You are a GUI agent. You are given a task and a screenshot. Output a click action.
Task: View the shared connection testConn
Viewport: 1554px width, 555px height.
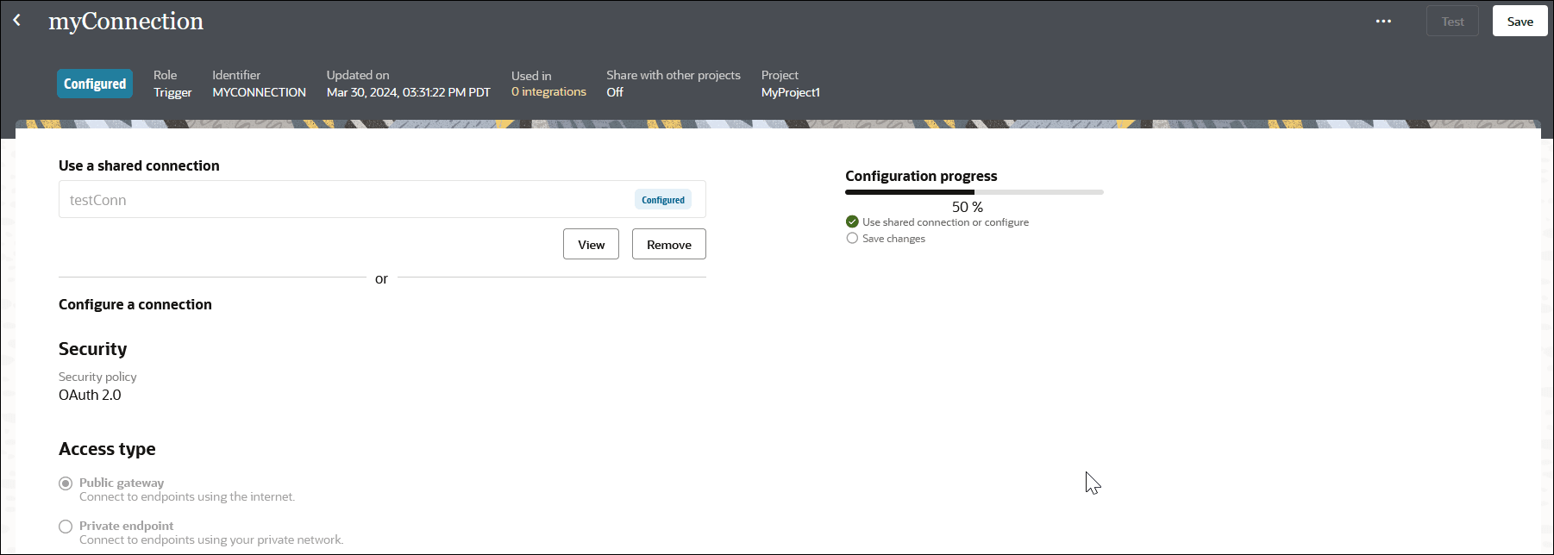(591, 244)
